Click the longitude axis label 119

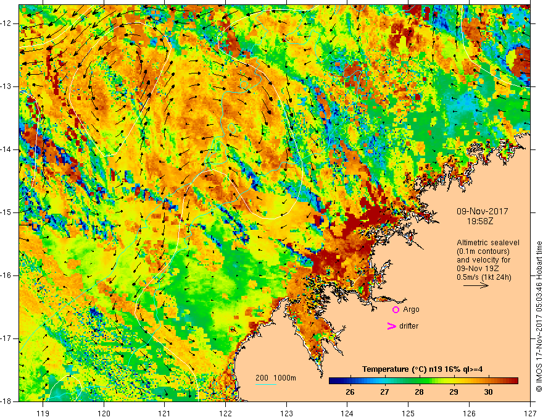(x=43, y=413)
